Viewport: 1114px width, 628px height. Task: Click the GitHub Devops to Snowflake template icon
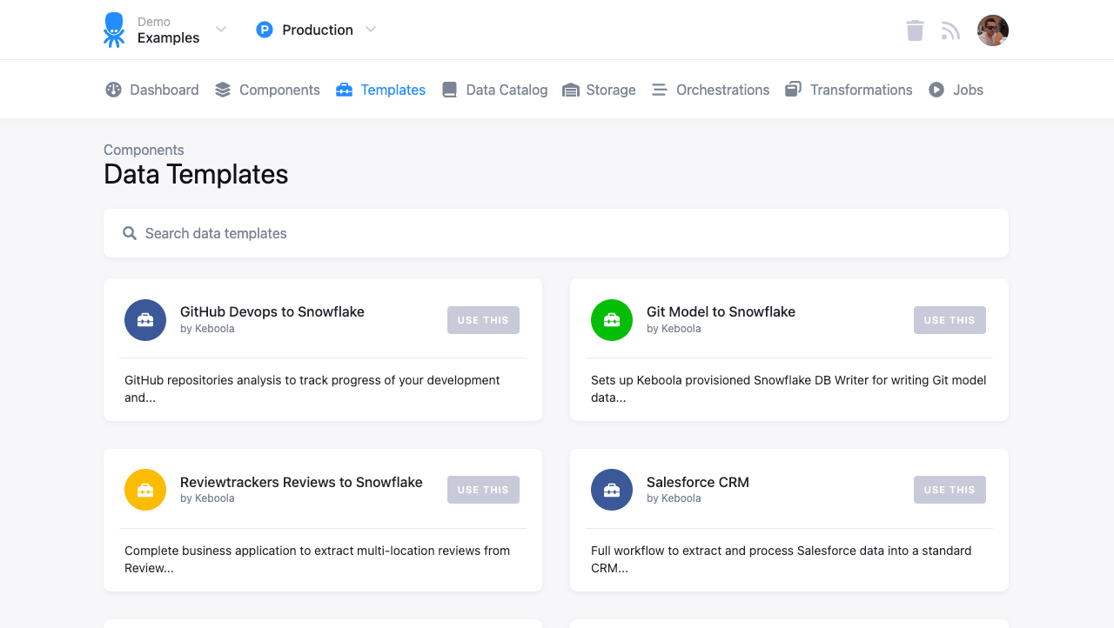pos(145,320)
